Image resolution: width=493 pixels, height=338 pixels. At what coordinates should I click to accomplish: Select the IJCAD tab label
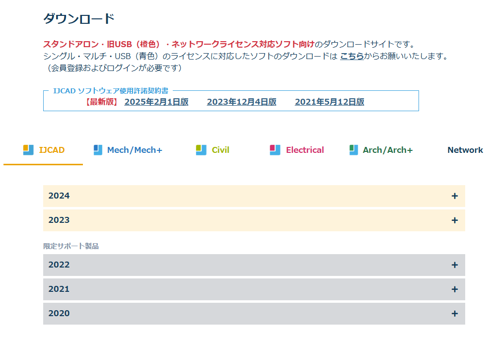(52, 150)
